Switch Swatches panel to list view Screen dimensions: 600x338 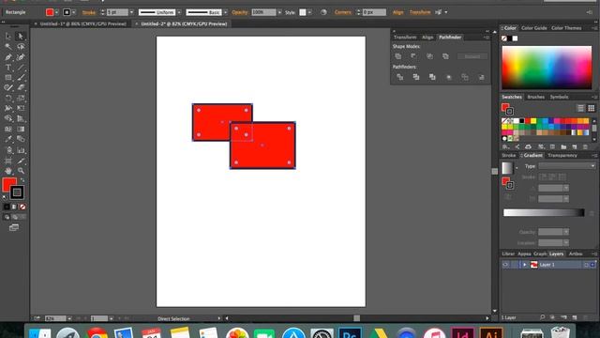pyautogui.click(x=580, y=108)
